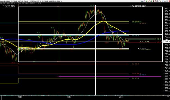Screen dimensions: 170x100
Task: Click the 'BL3 1715.25' level label
Action: point(135,64)
